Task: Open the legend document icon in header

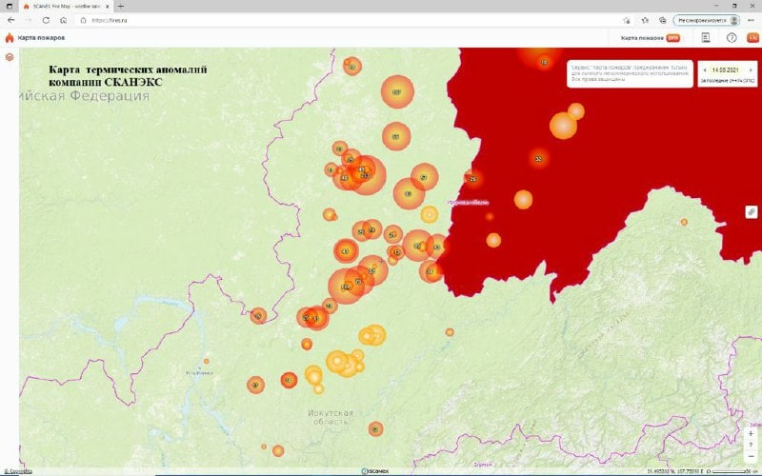Action: coord(706,38)
